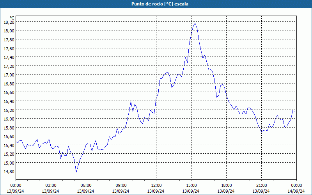Click the 13/09/24 date under 21:00

(x=261, y=191)
